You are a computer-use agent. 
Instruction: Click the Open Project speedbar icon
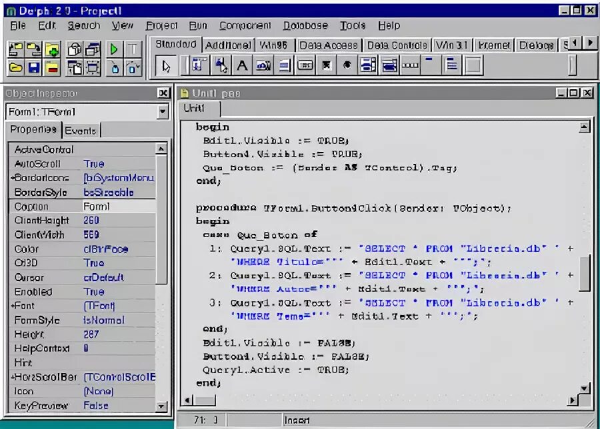[x=16, y=49]
